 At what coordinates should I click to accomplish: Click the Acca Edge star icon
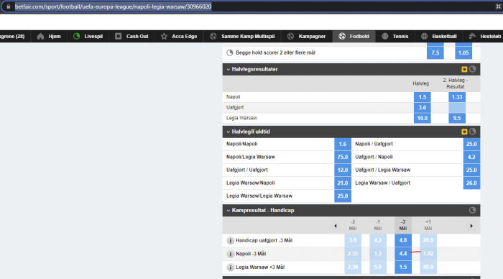(165, 36)
